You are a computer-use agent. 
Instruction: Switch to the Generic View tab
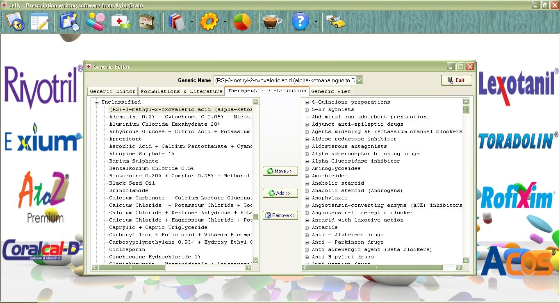tap(331, 91)
